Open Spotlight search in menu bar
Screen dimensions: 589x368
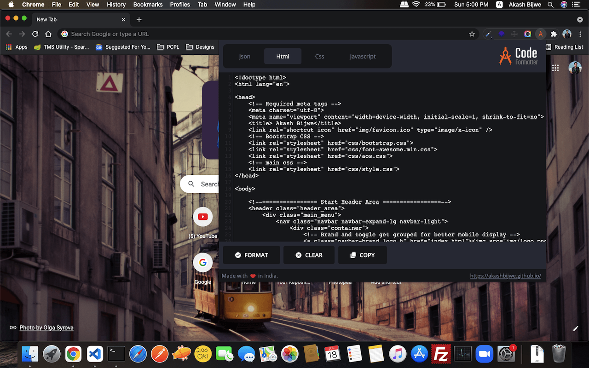pyautogui.click(x=551, y=5)
